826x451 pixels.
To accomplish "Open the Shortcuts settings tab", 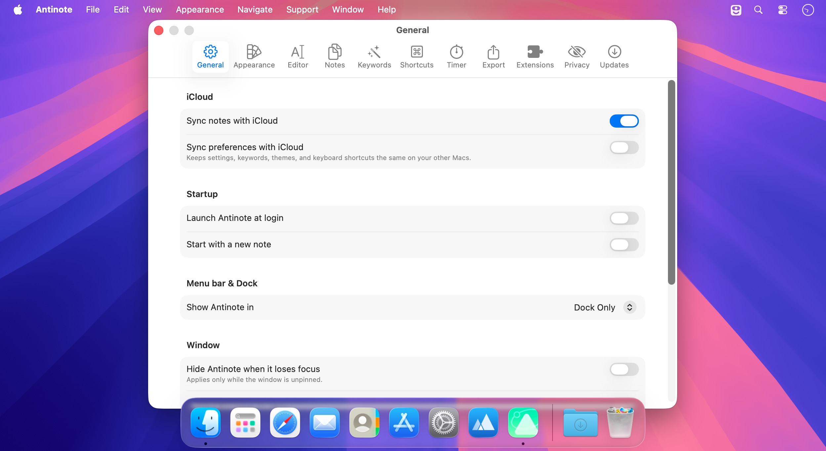I will tap(417, 57).
